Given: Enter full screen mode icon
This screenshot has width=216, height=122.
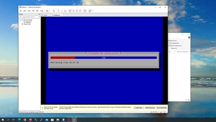Looking at the screenshot, I should 77,11.
